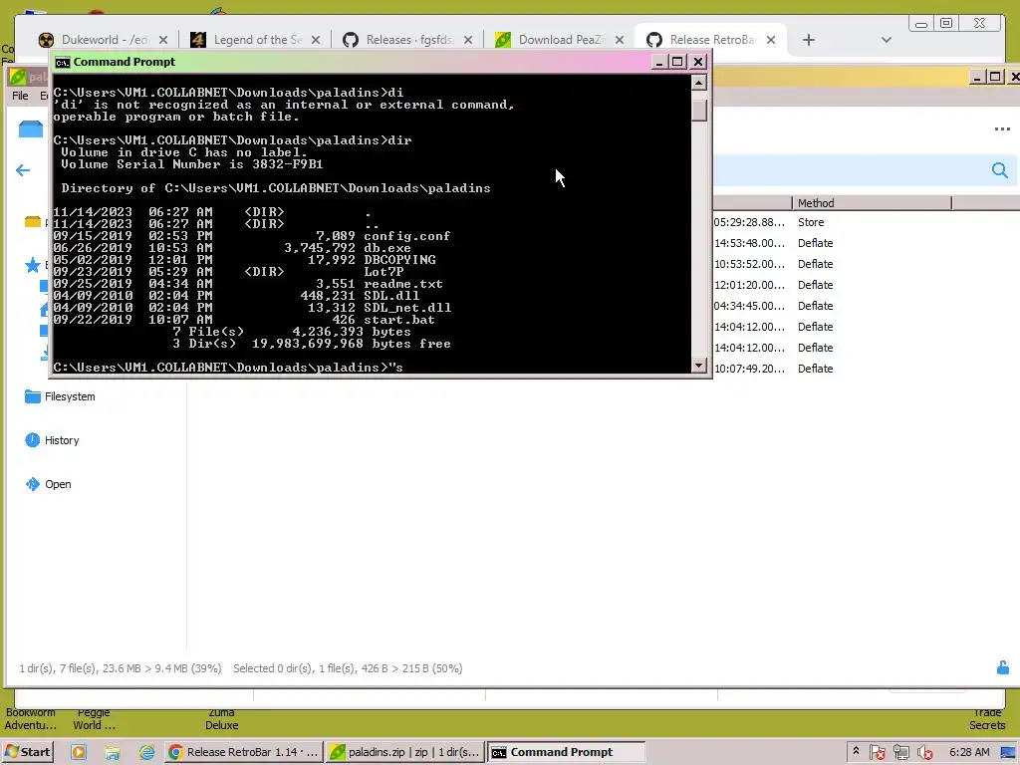Switch to paladins.zip PeaZip taskbar button

(x=404, y=752)
